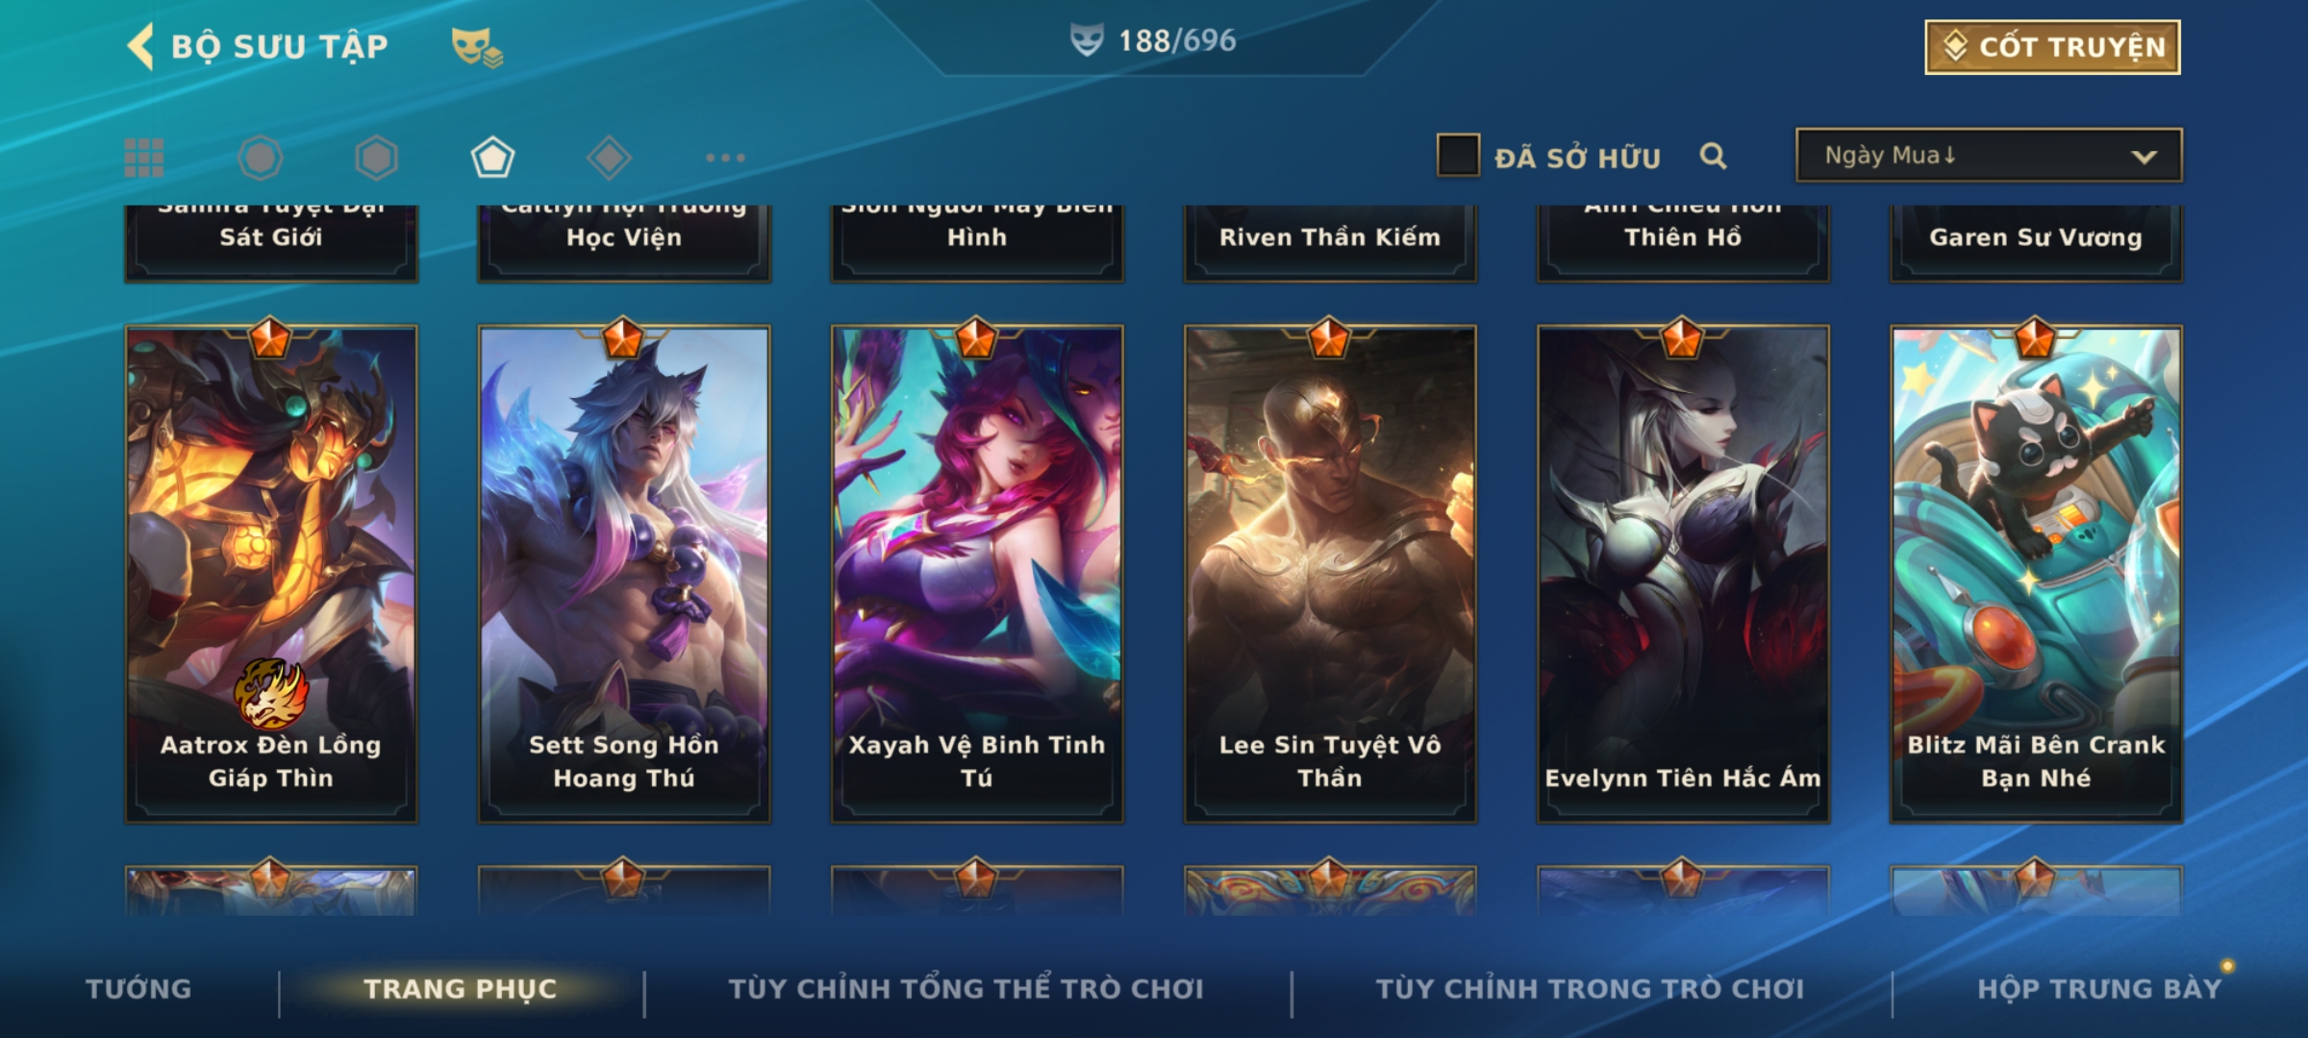Open the mask and coins shop icon
The height and width of the screenshot is (1038, 2308).
(476, 47)
